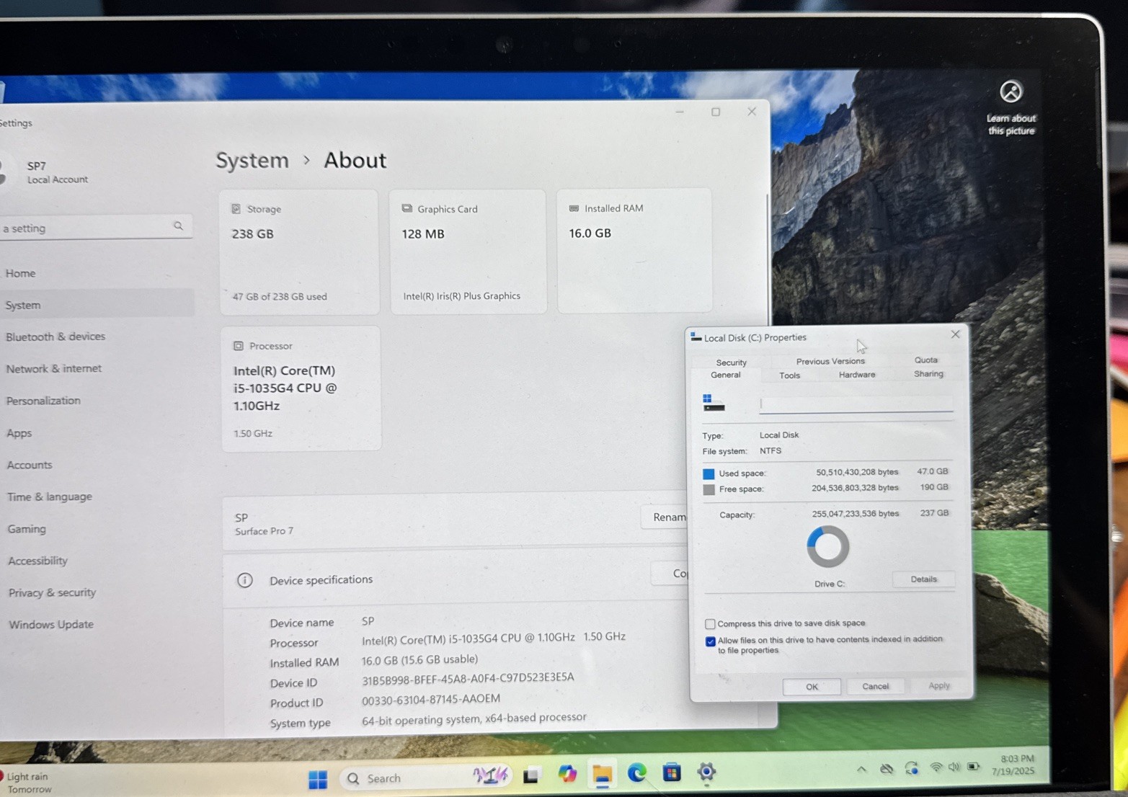Open Microsoft Store from the taskbar
1128x797 pixels.
[x=672, y=772]
